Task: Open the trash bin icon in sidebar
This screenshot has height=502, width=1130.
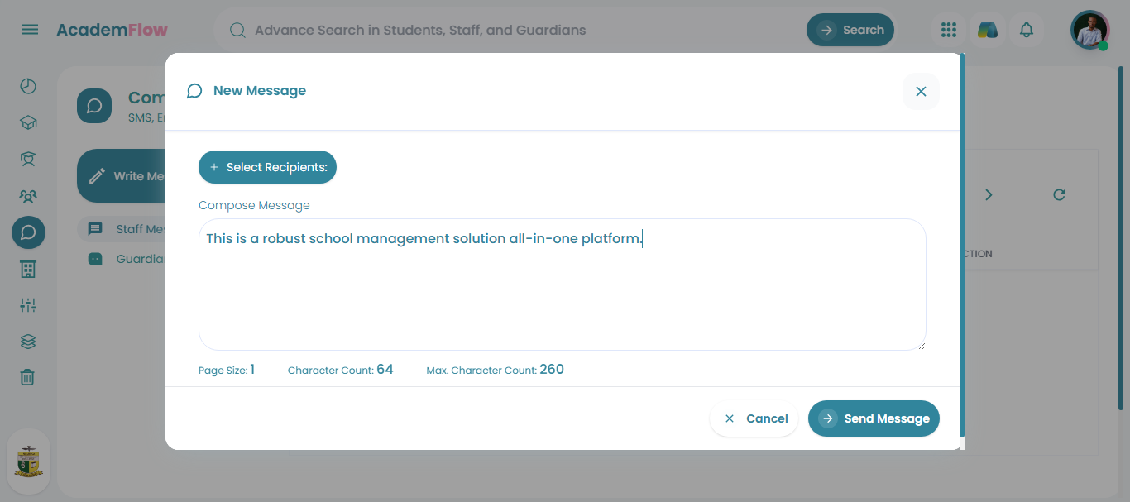Action: [27, 377]
